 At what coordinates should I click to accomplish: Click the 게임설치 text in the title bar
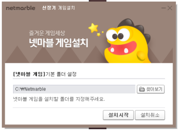(x=66, y=8)
